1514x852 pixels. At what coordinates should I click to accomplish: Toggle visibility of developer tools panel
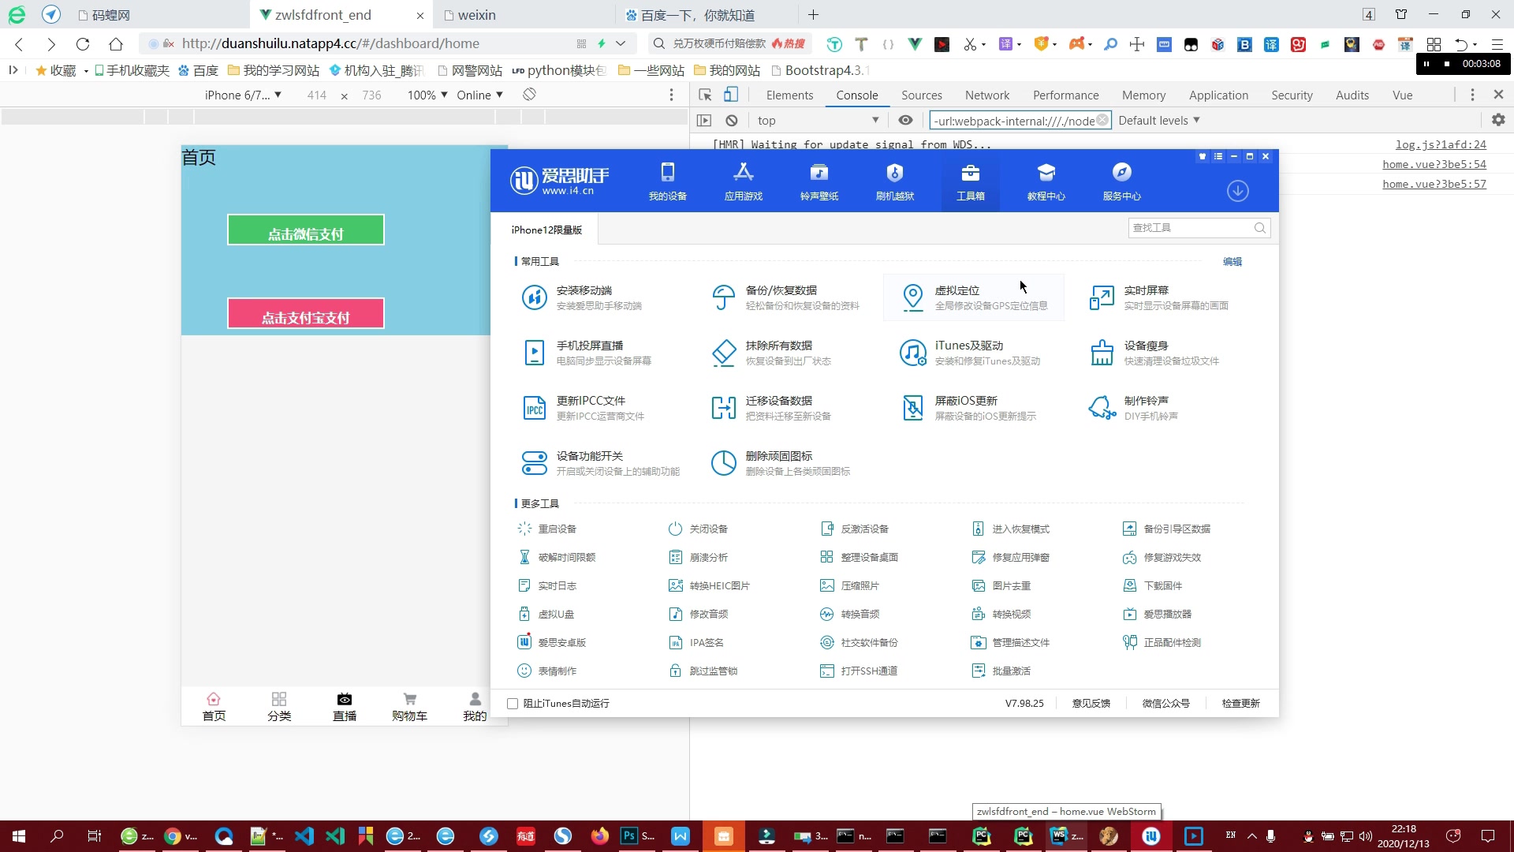1498,95
